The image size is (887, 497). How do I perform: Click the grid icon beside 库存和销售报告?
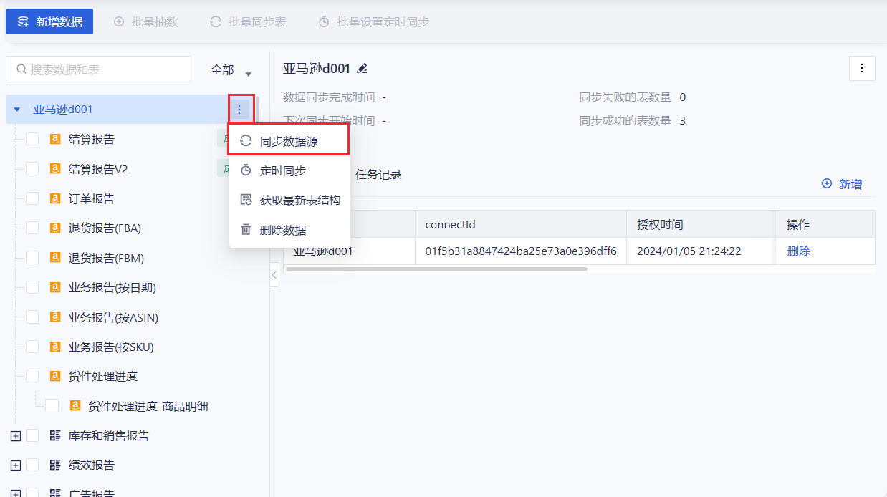(55, 435)
